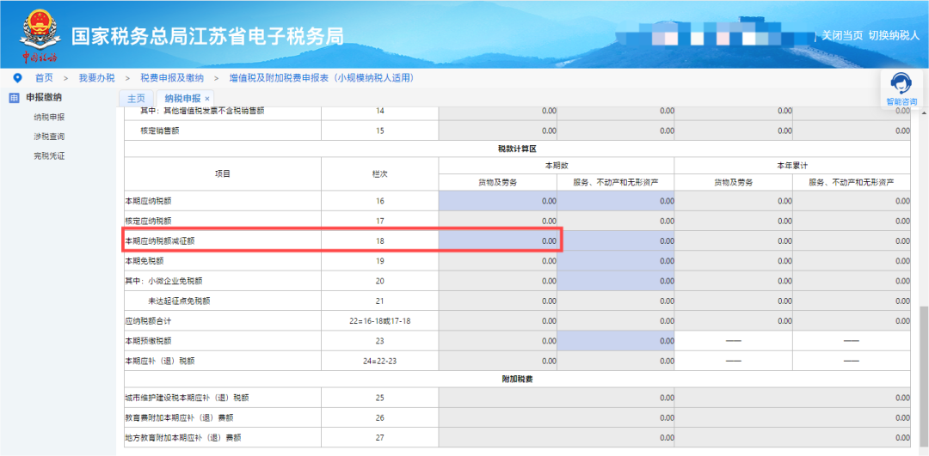Click the 申报缴纳 grid icon in sidebar
The image size is (929, 456).
point(15,98)
